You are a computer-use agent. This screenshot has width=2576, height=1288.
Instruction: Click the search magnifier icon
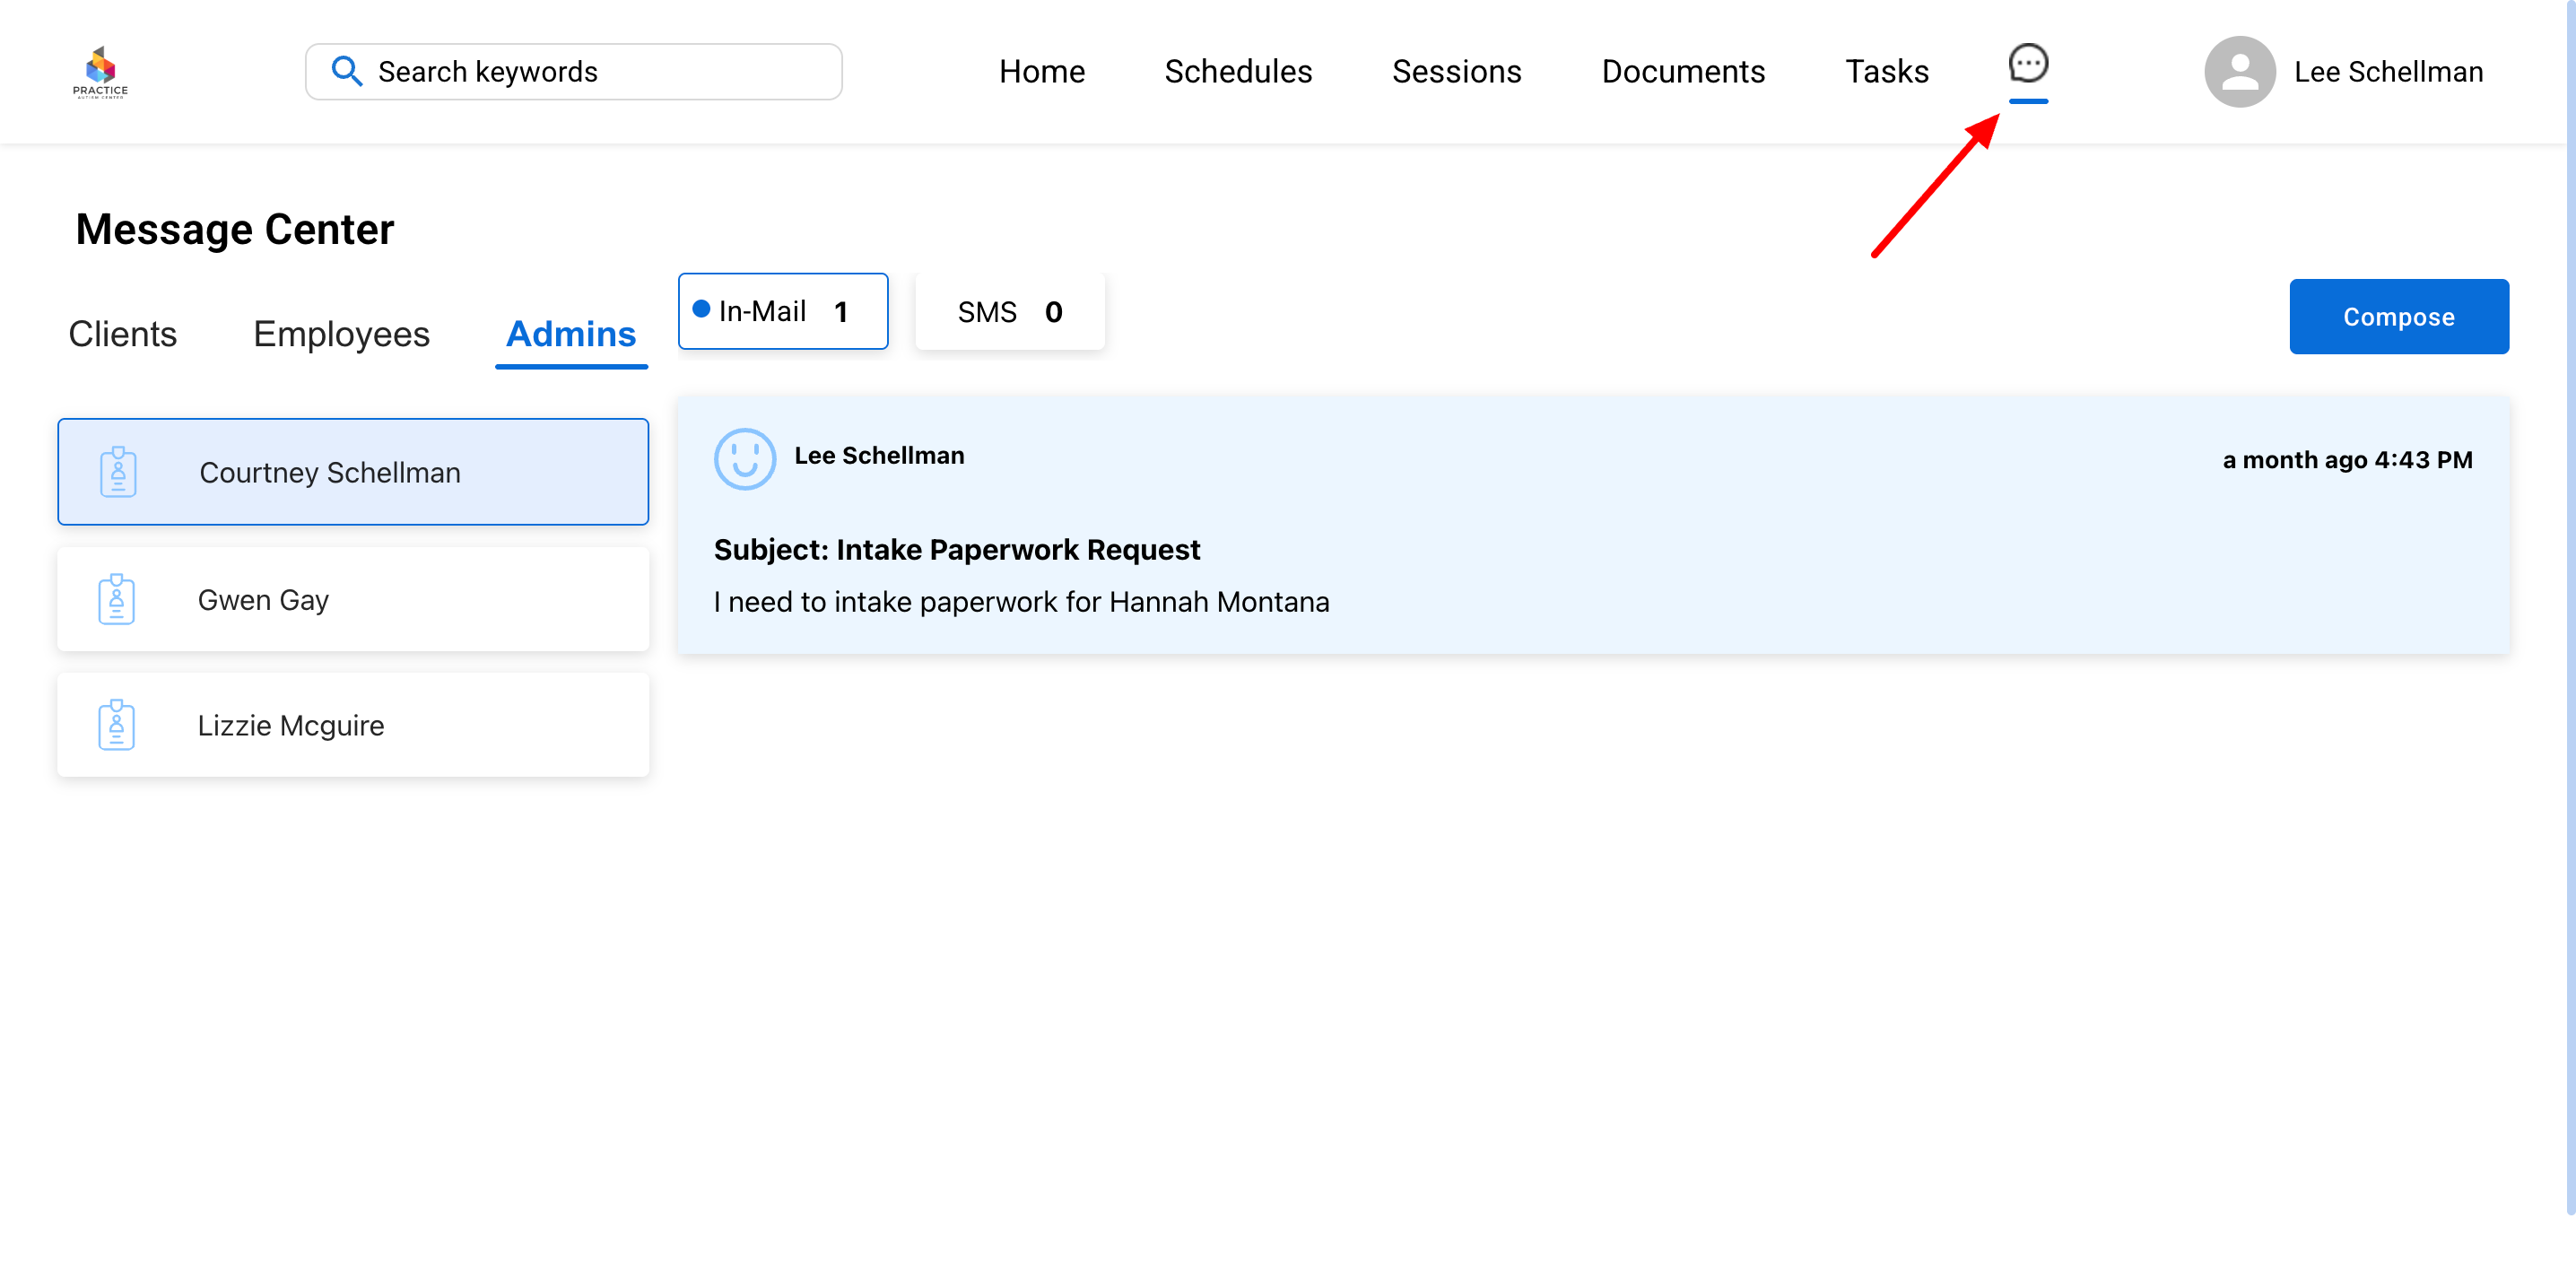pos(346,71)
